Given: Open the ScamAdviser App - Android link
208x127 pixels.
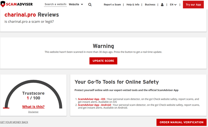Looking at the screenshot, I should click(x=94, y=105).
